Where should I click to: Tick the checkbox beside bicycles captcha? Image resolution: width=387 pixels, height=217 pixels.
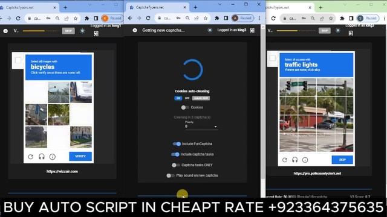pyautogui.click(x=18, y=60)
